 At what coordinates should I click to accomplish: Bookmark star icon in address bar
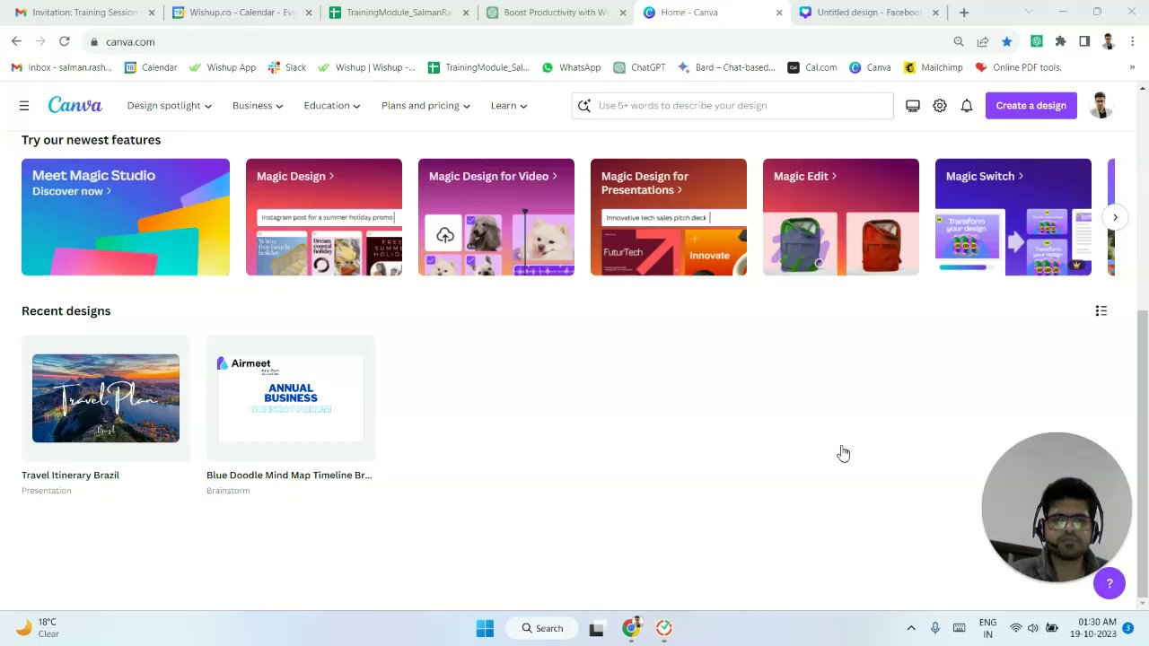pos(1007,41)
